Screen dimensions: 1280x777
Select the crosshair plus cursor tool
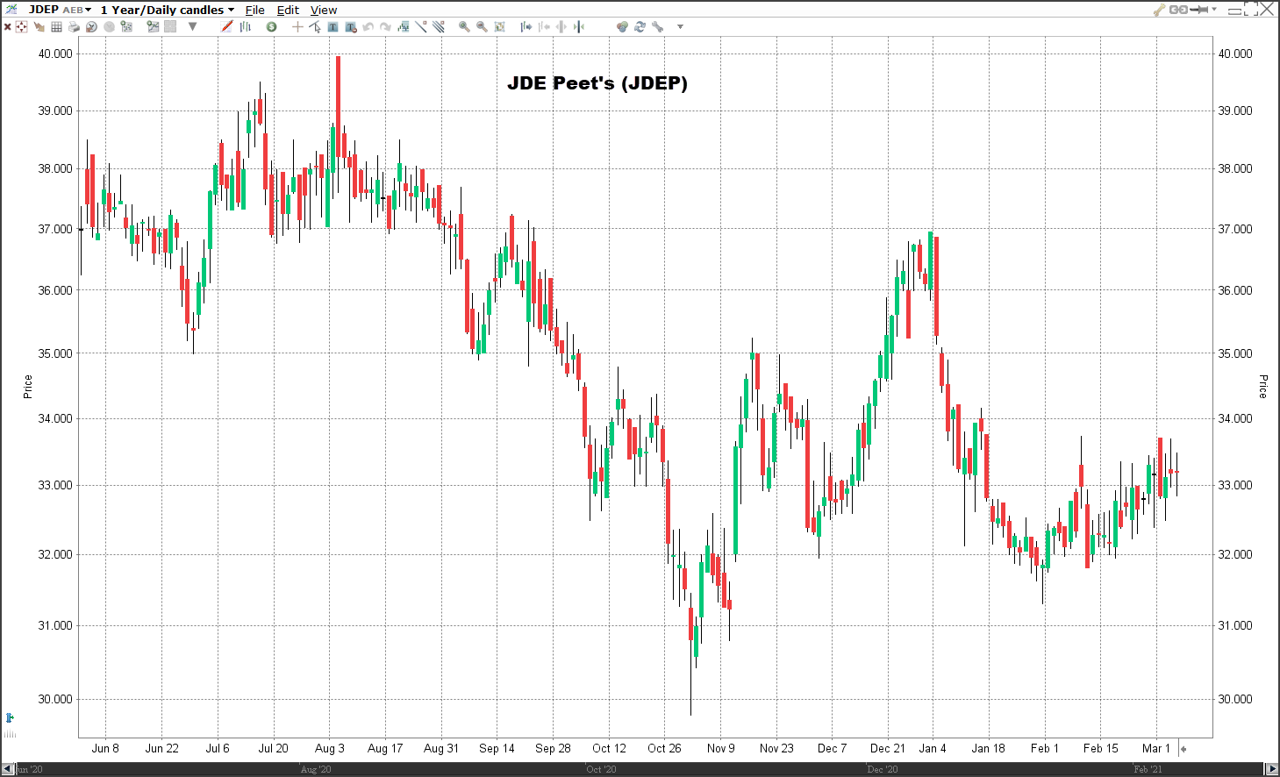click(297, 26)
